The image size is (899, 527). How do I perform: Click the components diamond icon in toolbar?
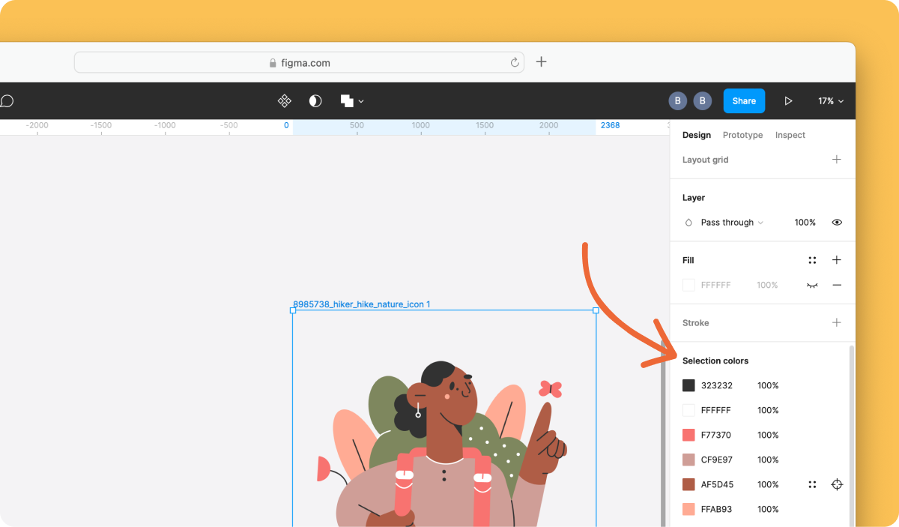pos(285,100)
